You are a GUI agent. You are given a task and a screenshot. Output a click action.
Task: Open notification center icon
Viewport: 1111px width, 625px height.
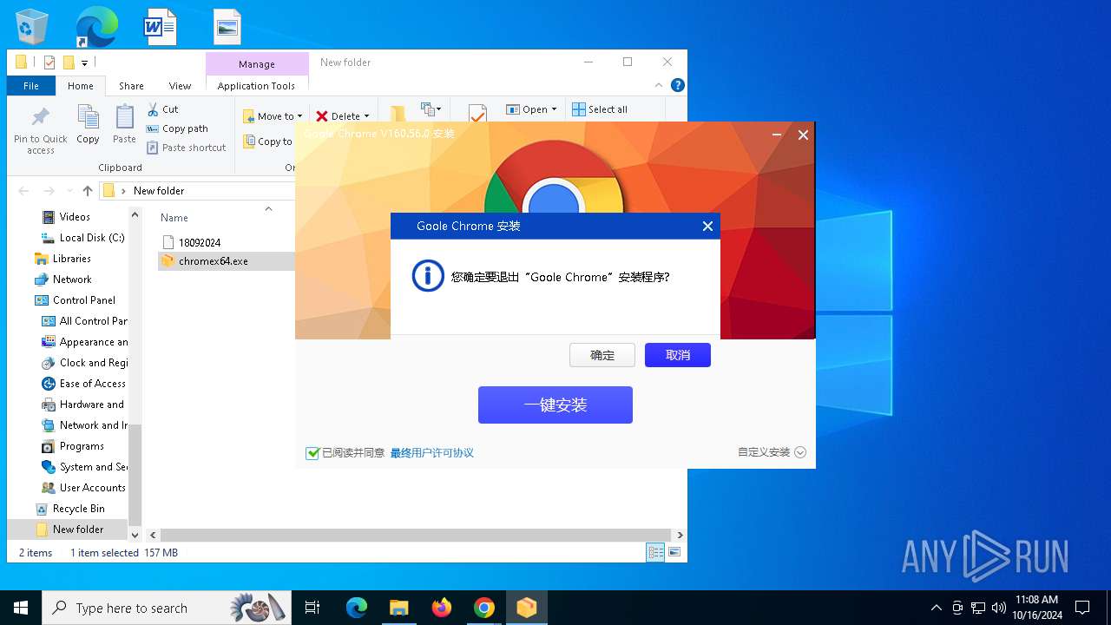[x=1082, y=608]
